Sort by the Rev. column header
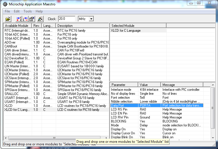218x149 pixels. click(37, 26)
